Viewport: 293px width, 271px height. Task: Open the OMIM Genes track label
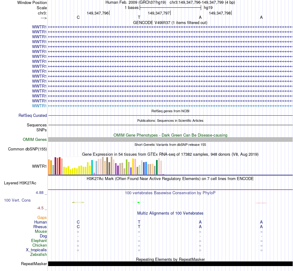point(35,140)
